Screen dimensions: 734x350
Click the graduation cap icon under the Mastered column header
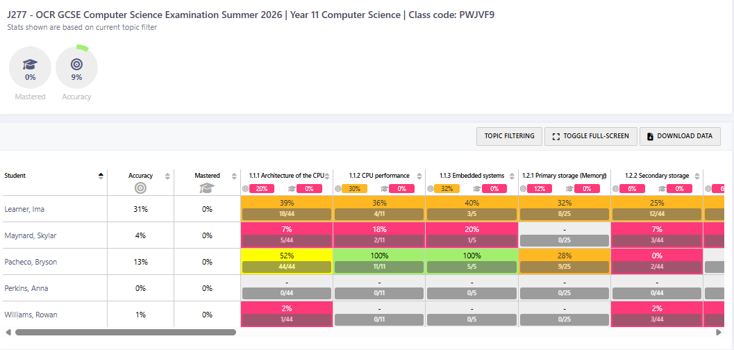(206, 187)
